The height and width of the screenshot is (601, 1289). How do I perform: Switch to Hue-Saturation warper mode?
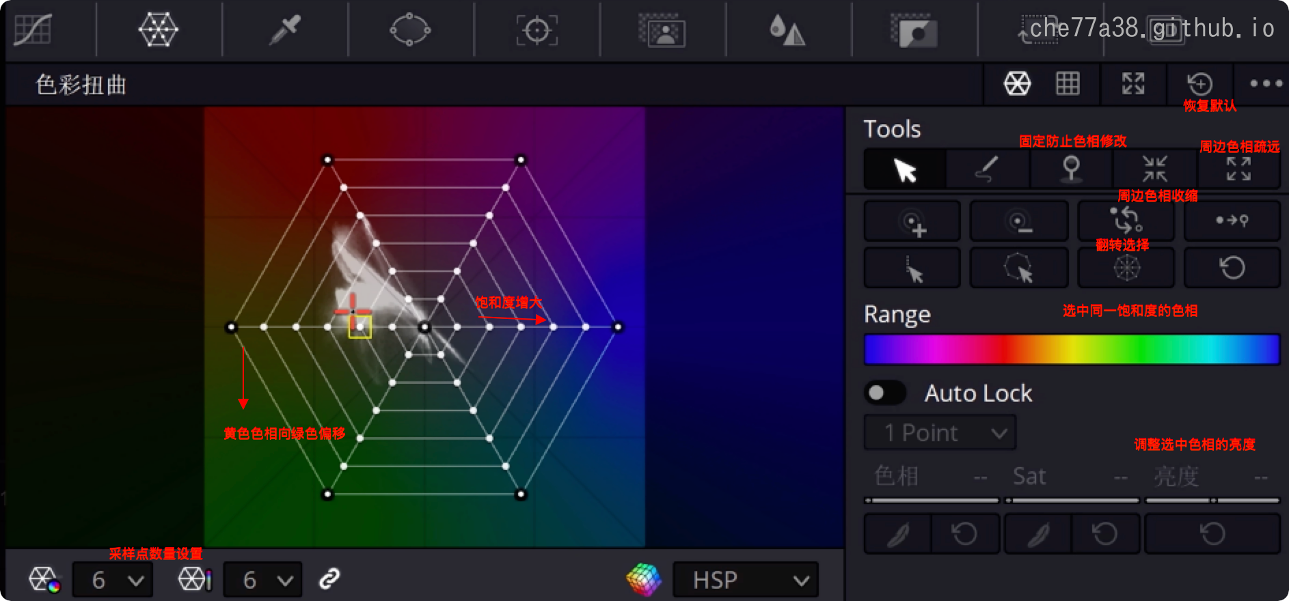tap(1017, 84)
